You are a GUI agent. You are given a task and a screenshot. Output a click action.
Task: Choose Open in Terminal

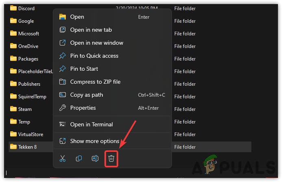point(91,124)
